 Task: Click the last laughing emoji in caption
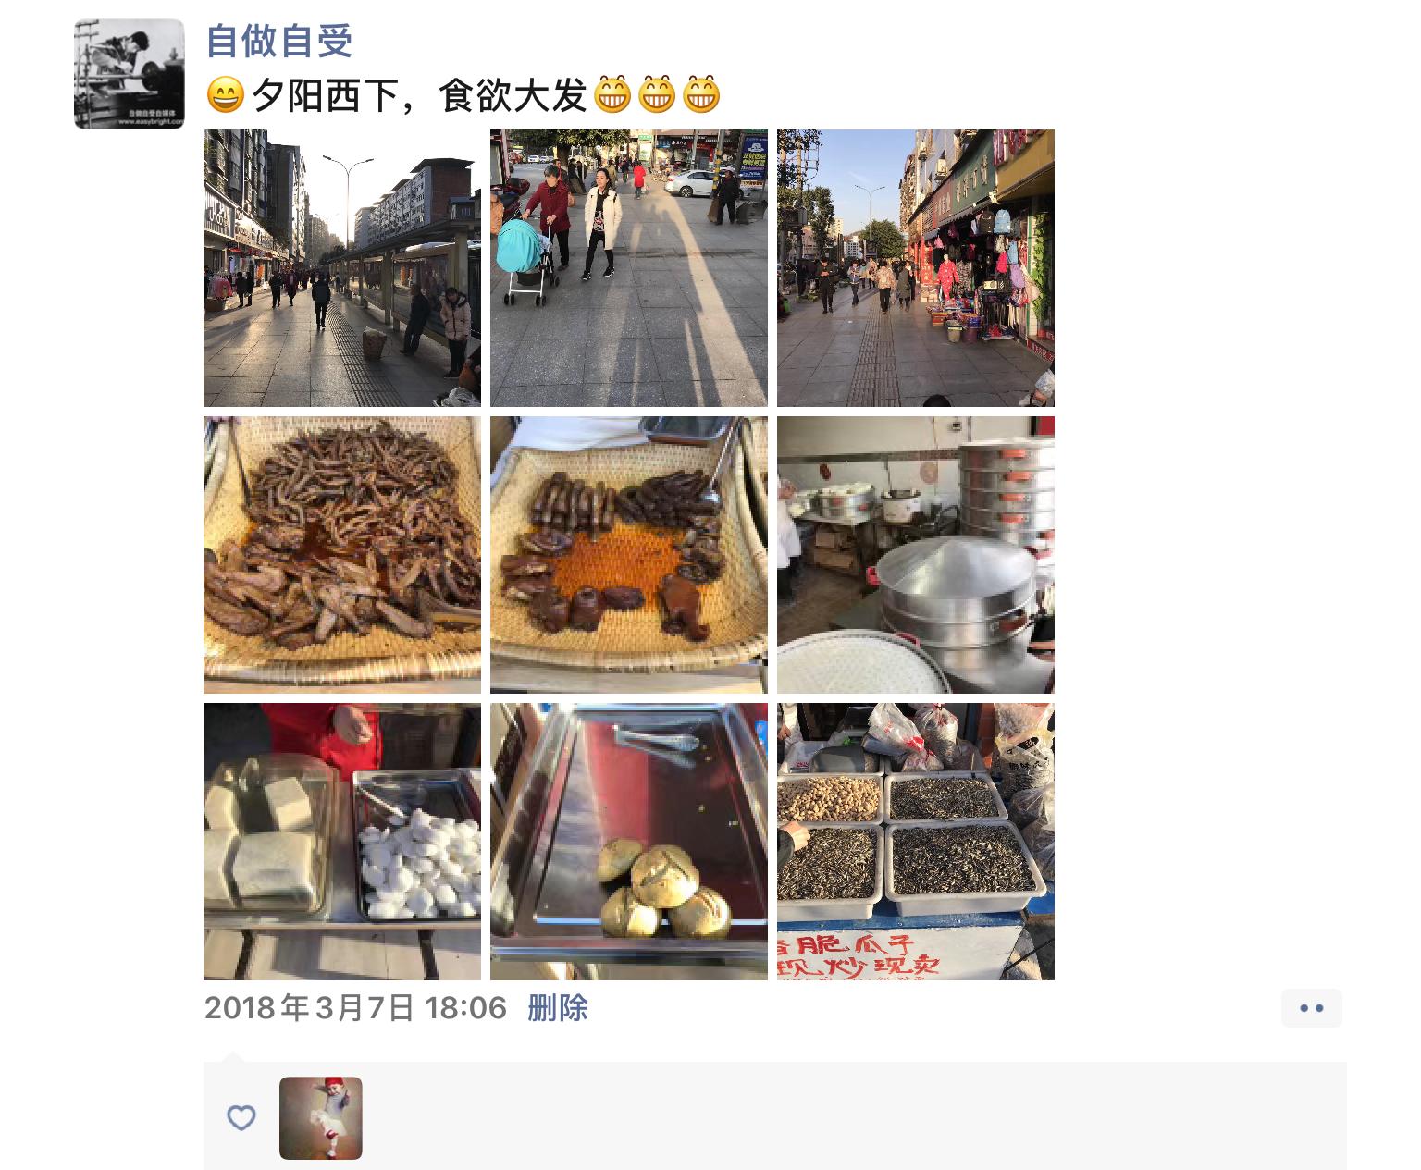(x=701, y=94)
